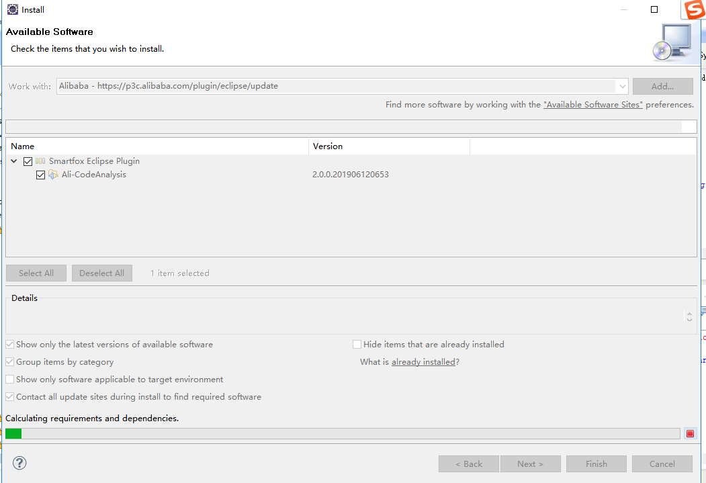Collapse the Smartfox Eclipse Plugin tree node
This screenshot has width=706, height=483.
(14, 161)
